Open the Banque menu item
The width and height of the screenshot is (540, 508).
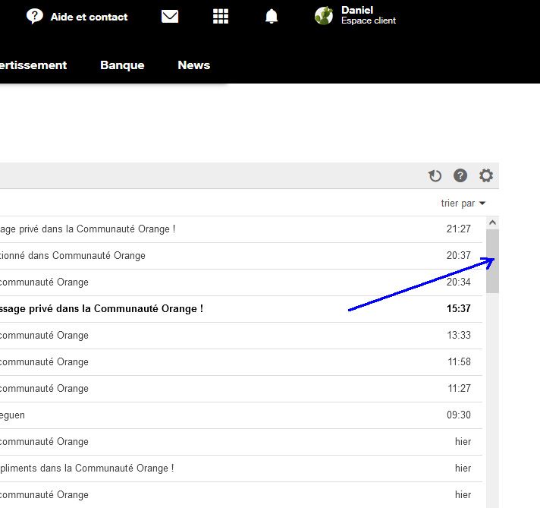[122, 65]
